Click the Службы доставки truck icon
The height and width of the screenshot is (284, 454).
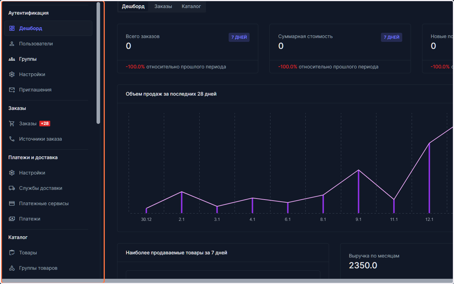point(12,188)
